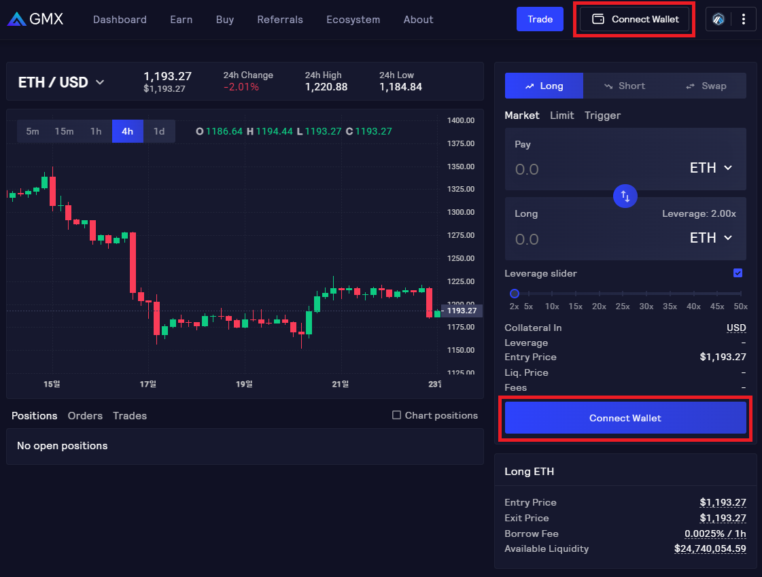This screenshot has width=762, height=577.
Task: Set chart interval to 5m
Action: coord(33,131)
